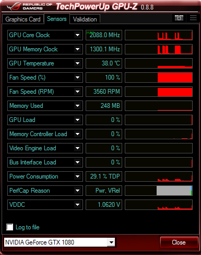
Task: Click the 38.0 °C temperature value
Action: [x=104, y=63]
